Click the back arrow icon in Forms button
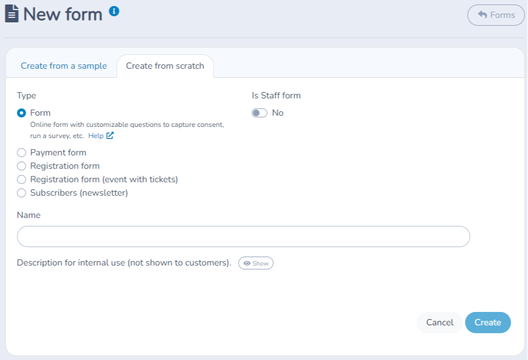 (482, 15)
